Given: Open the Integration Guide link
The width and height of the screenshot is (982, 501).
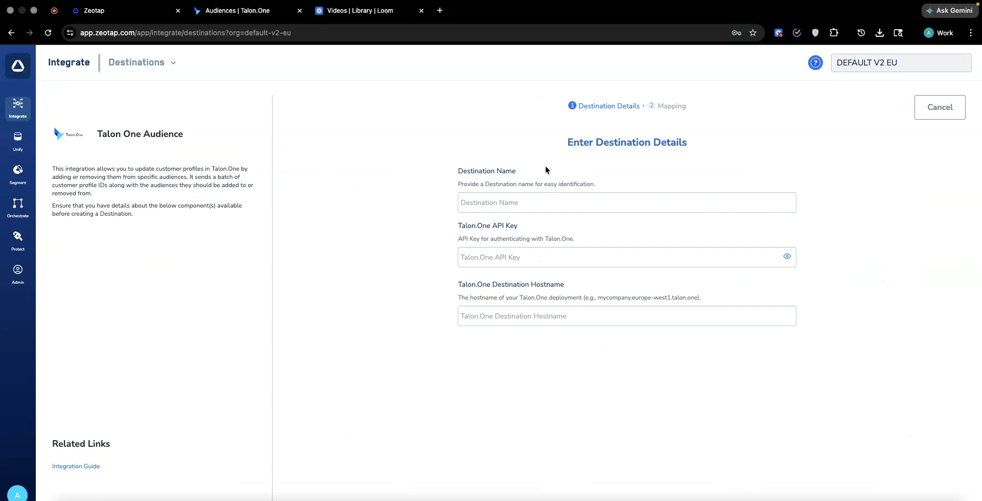Looking at the screenshot, I should 76,466.
